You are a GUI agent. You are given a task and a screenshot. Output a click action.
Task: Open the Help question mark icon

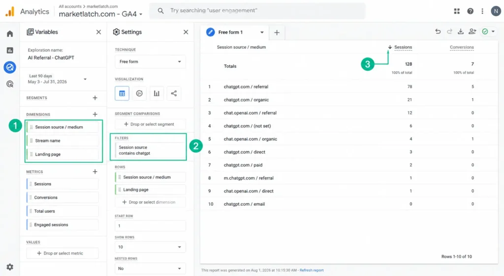470,11
